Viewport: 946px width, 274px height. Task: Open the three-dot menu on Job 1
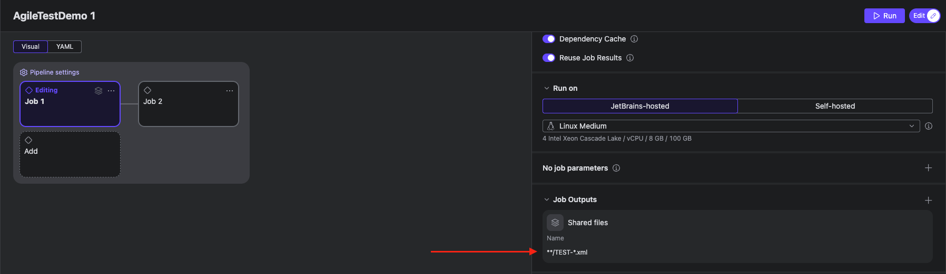pyautogui.click(x=111, y=91)
